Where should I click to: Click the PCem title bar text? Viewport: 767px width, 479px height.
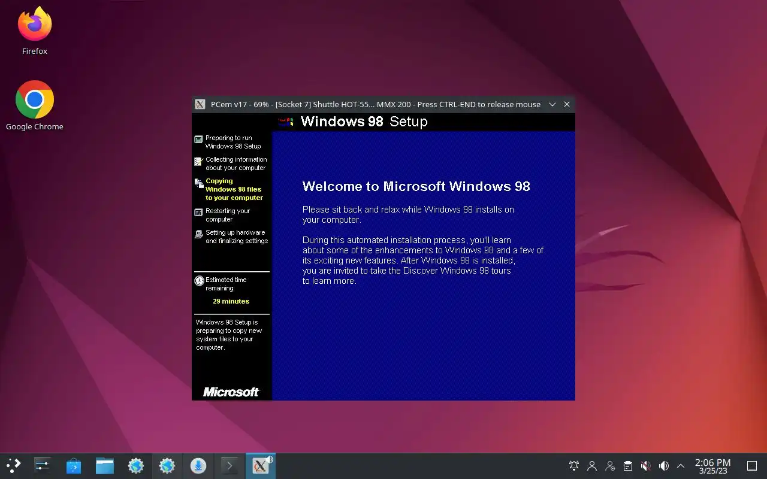point(376,104)
